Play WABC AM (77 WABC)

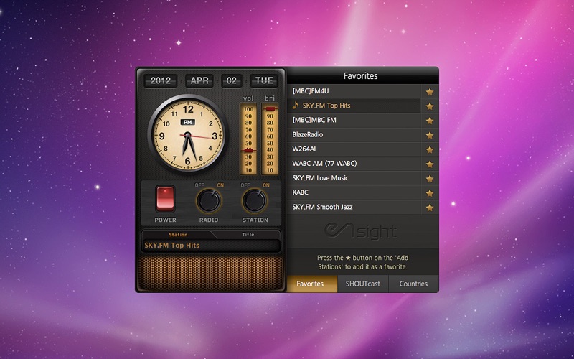tap(354, 164)
